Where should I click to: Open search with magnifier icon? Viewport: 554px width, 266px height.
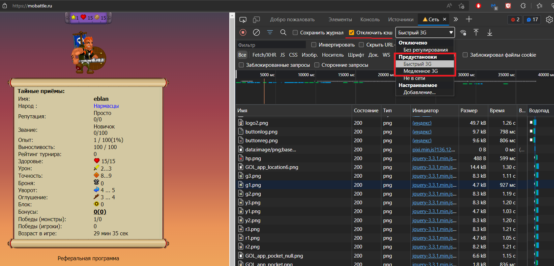point(283,32)
